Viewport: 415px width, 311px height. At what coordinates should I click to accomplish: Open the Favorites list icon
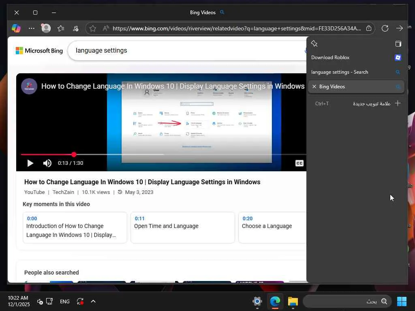click(x=61, y=28)
